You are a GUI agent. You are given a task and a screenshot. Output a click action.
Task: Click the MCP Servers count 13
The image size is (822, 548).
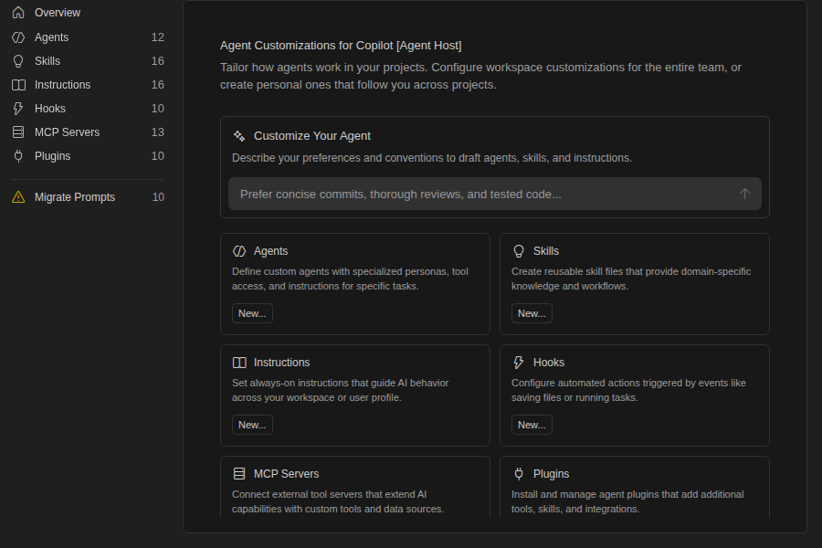158,132
